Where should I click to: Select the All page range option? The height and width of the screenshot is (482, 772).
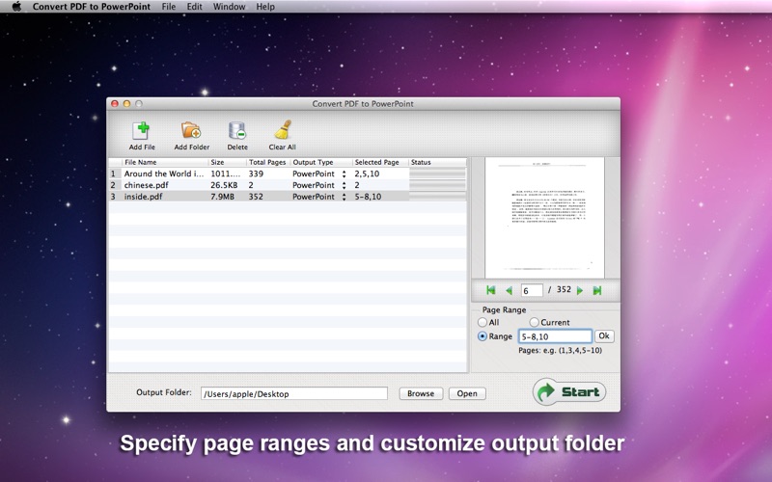(x=482, y=322)
